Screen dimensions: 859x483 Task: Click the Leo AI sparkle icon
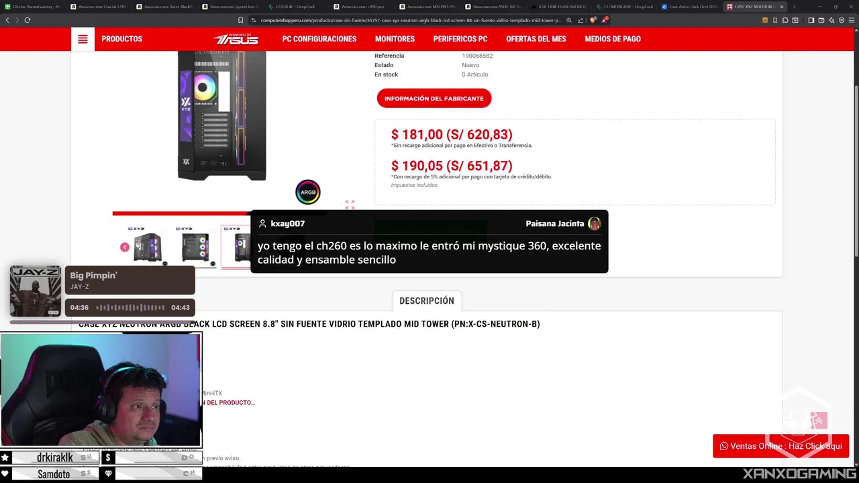831,20
